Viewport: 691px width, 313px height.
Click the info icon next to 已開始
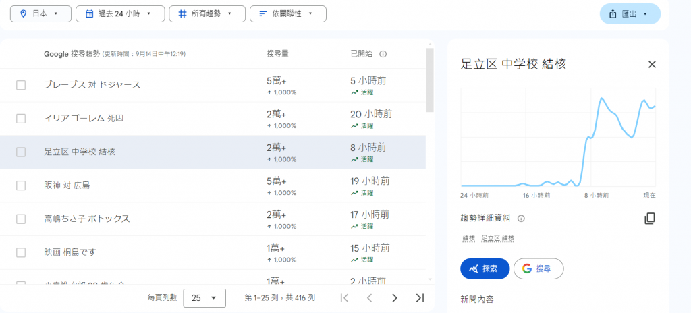pyautogui.click(x=383, y=54)
